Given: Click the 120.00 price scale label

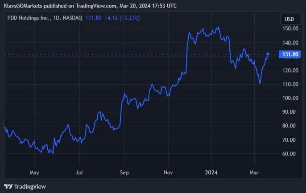Looking at the screenshot, I should 290,70.
